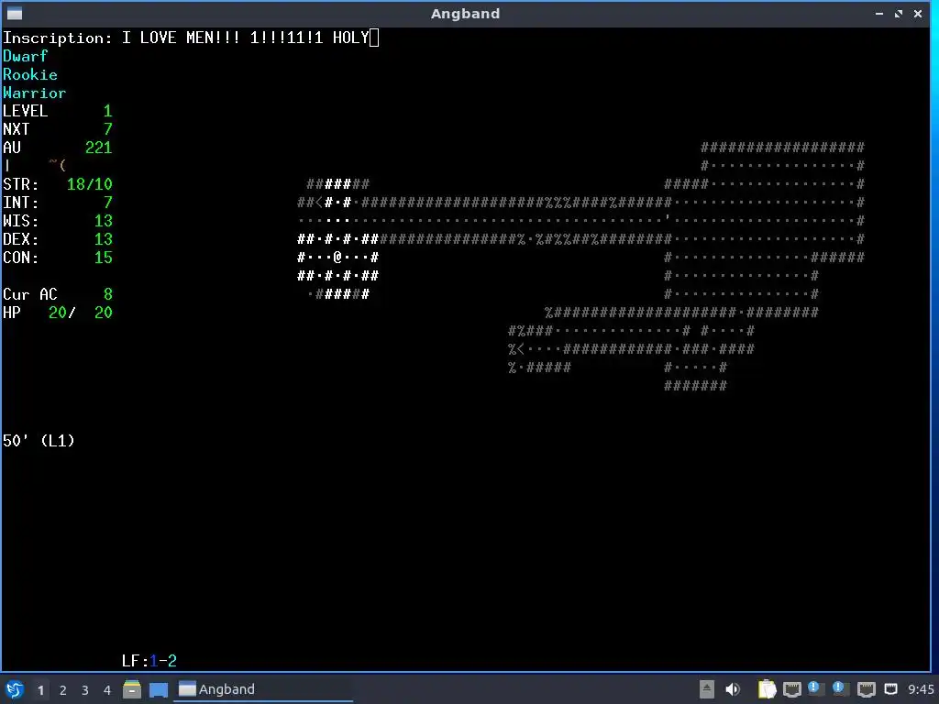Click the 'WIS:' stat label
This screenshot has height=704, width=939.
click(x=20, y=221)
